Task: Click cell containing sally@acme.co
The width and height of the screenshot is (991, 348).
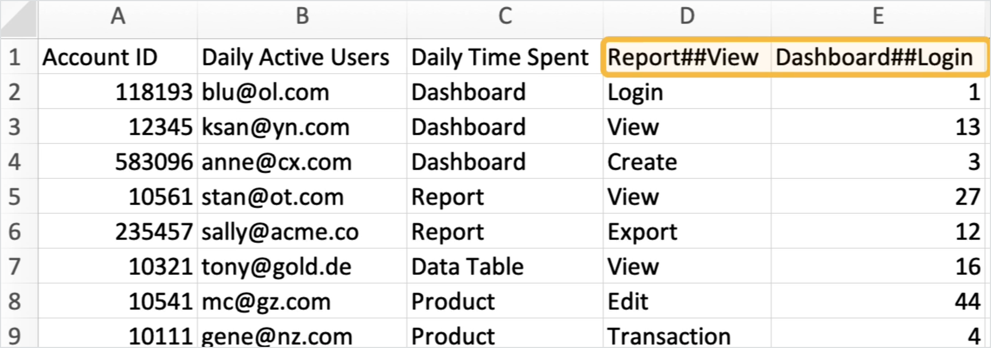Action: 280,232
